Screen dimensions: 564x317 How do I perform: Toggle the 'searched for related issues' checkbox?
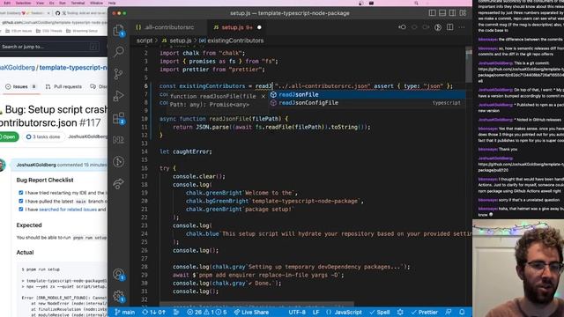click(x=21, y=210)
